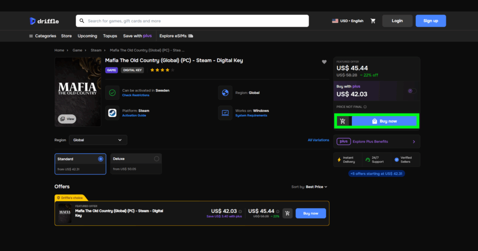Click the Driffle logo

coord(43,21)
